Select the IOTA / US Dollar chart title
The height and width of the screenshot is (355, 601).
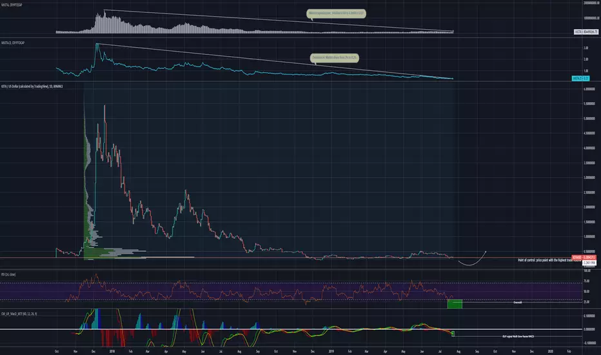(x=32, y=86)
